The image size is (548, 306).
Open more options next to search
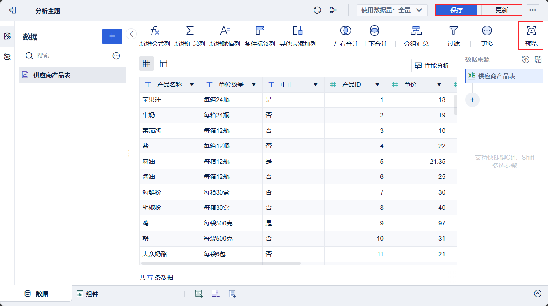tap(116, 56)
